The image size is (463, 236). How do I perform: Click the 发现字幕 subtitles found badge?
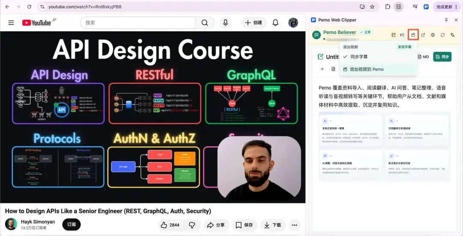pyautogui.click(x=405, y=47)
